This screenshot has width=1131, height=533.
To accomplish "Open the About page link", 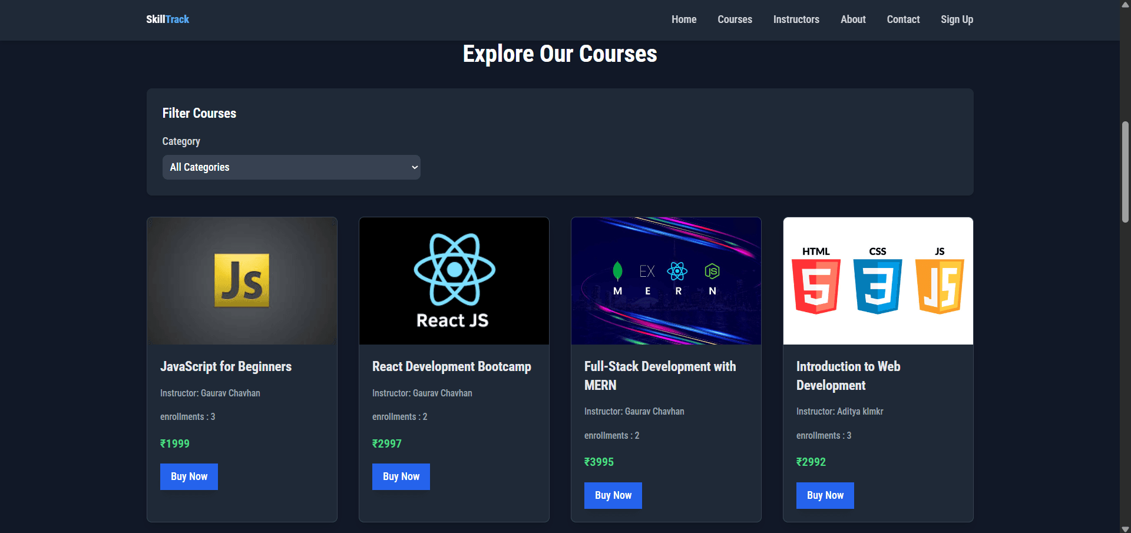I will point(853,19).
